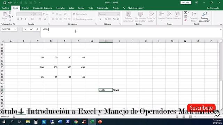223x125 pixels.
Task: Open the CONTAR name box dropdown
Action: [x=16, y=29]
